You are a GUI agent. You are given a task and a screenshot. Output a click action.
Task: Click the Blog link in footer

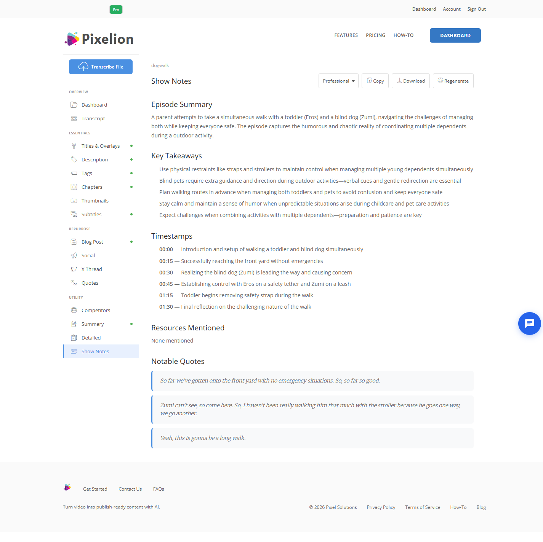click(481, 507)
